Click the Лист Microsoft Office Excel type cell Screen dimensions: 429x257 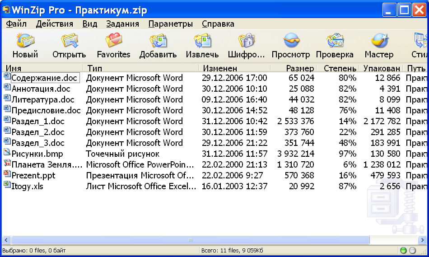(x=141, y=187)
